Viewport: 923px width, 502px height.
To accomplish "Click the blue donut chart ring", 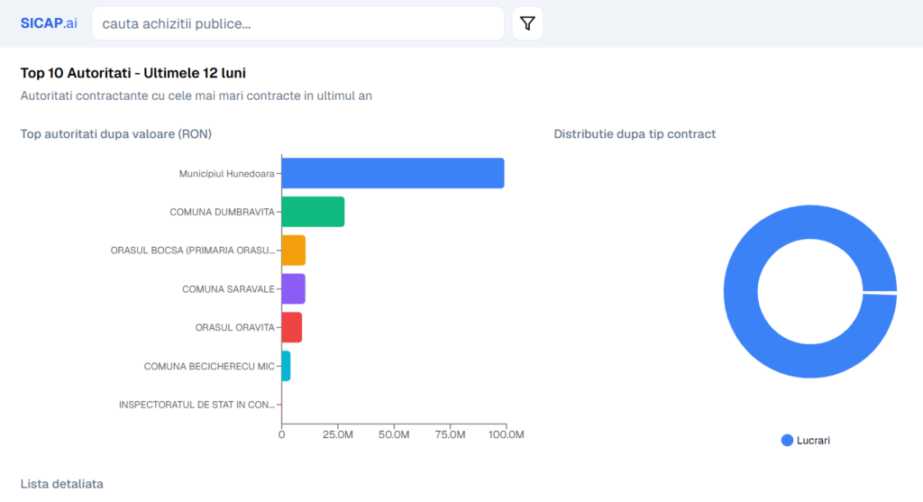I will tap(741, 291).
